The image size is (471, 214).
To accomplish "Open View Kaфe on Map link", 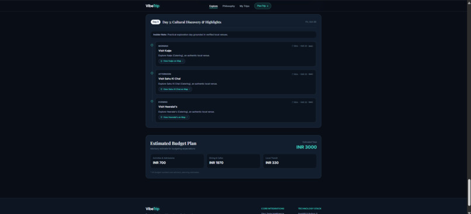I will click(172, 61).
